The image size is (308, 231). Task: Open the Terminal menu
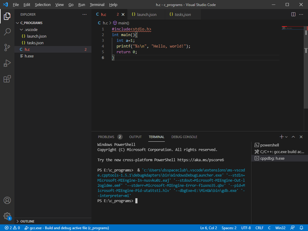(97, 5)
